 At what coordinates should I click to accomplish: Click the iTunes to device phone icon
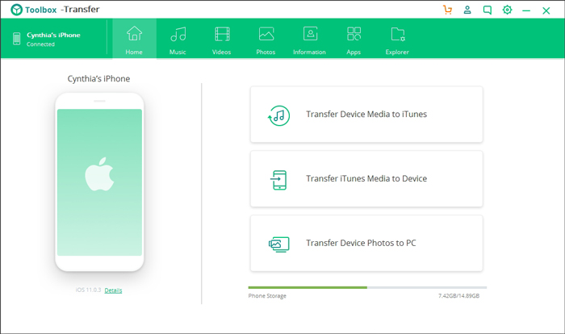[x=279, y=180]
